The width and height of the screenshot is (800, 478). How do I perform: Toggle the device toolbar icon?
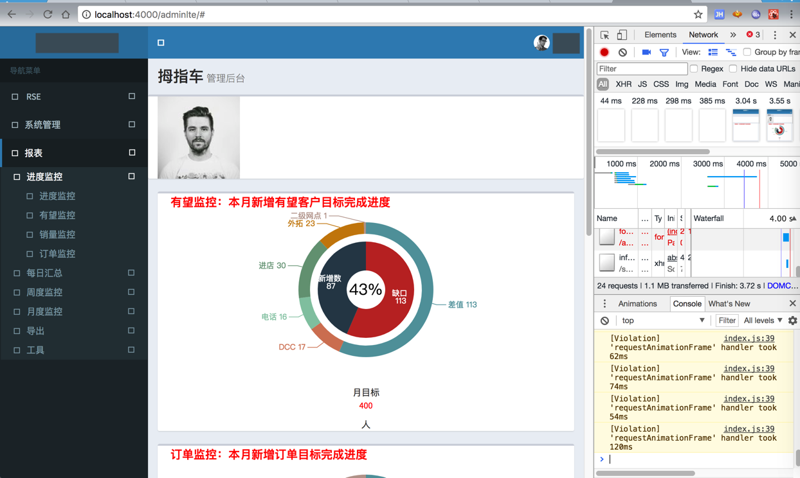click(622, 35)
